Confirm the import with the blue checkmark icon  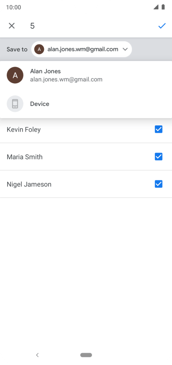click(162, 26)
